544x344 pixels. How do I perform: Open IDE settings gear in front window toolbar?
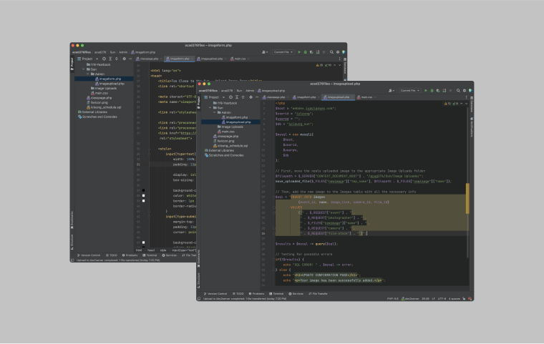466,91
